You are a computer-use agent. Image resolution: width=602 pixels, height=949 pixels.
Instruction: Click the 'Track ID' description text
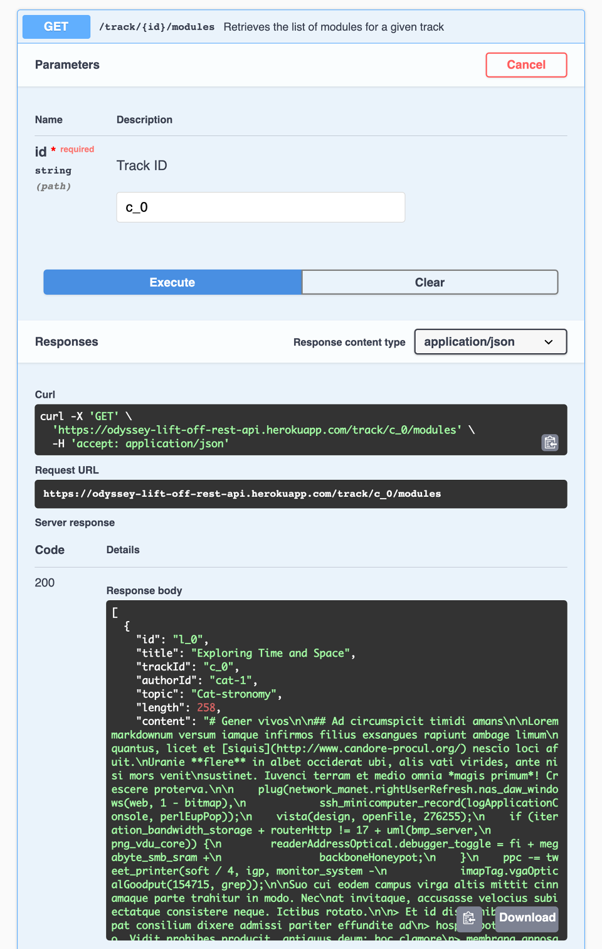pos(142,166)
